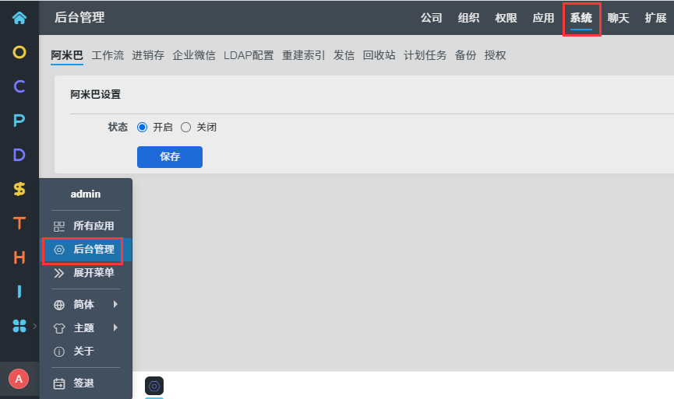Click the home icon in sidebar
Image resolution: width=674 pixels, height=399 pixels.
[19, 17]
